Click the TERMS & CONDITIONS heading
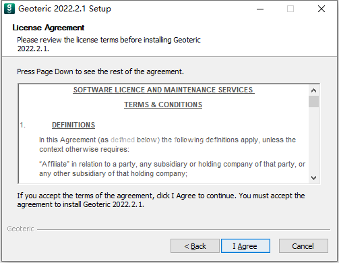 [x=163, y=105]
